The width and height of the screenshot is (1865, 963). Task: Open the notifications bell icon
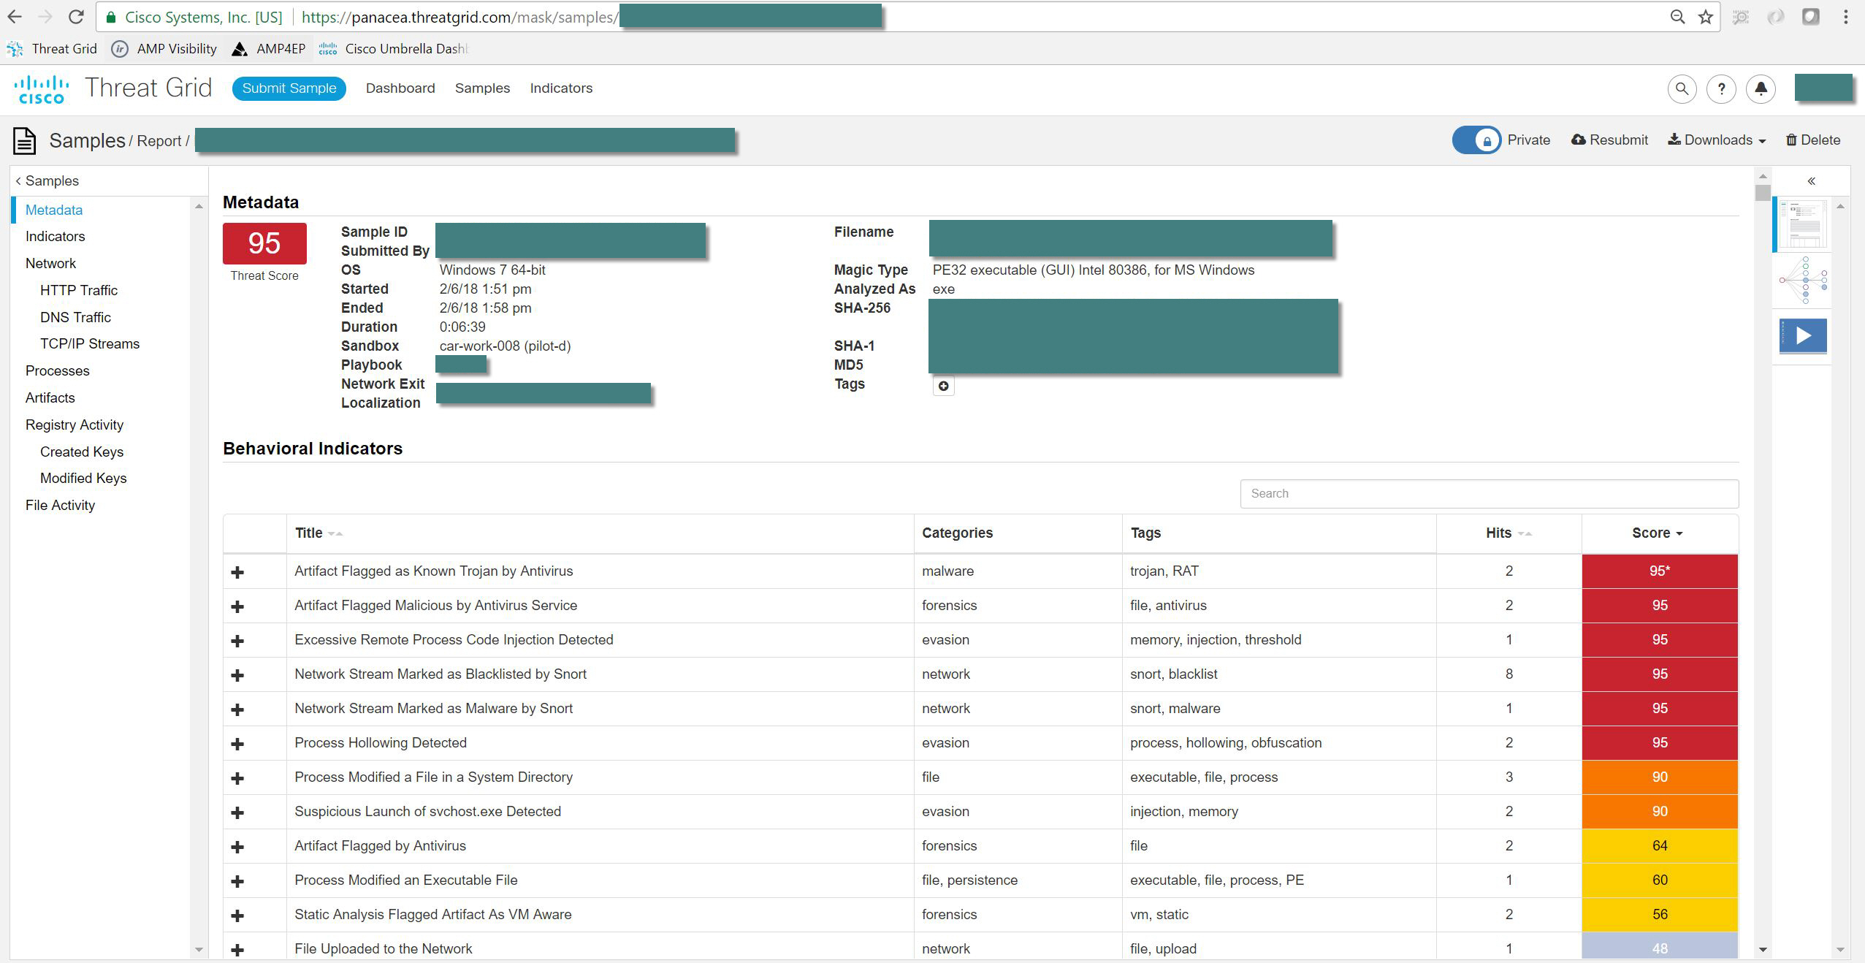(x=1761, y=89)
